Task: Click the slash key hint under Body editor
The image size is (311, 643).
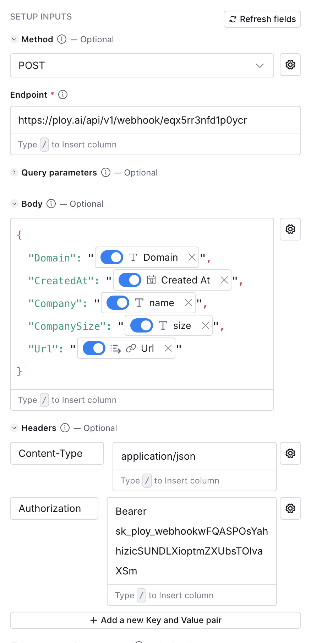Action: coord(44,400)
